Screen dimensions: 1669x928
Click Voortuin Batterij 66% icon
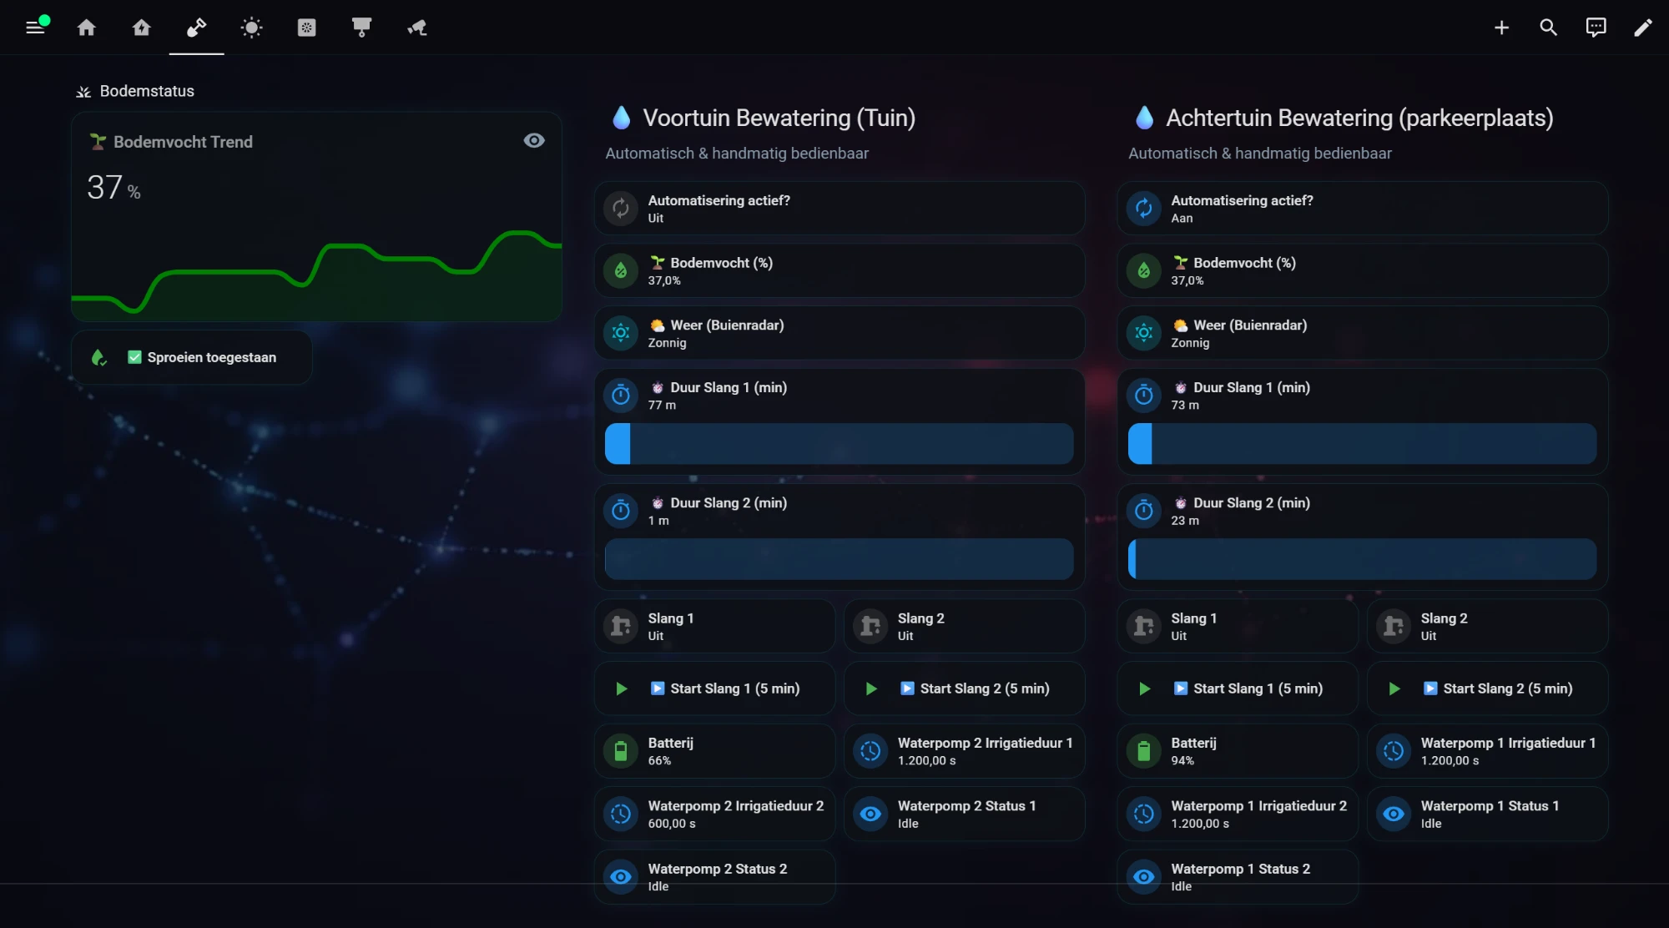pyautogui.click(x=621, y=751)
